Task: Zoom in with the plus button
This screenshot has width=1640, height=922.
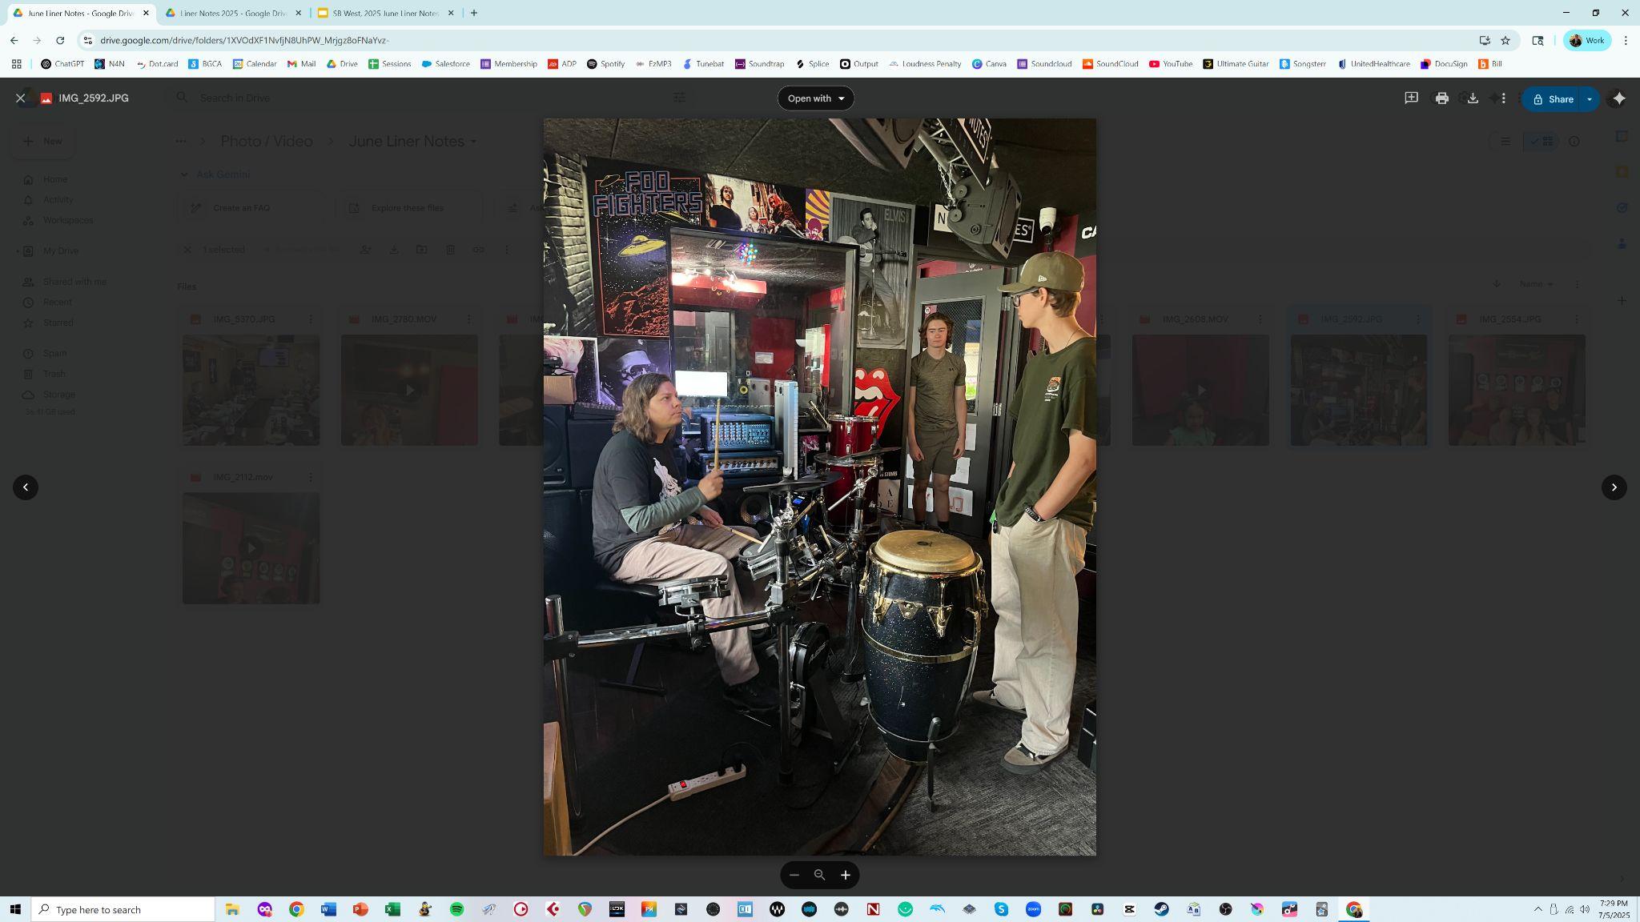Action: [x=845, y=875]
